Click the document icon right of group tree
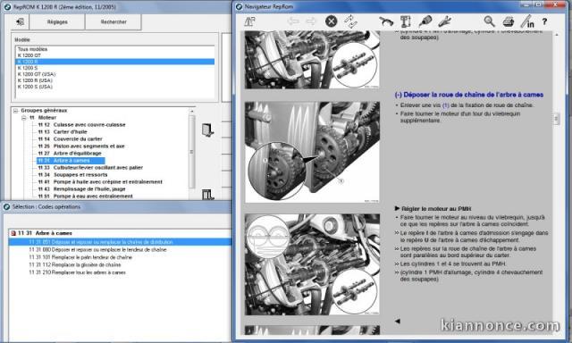The width and height of the screenshot is (572, 343). (x=207, y=130)
